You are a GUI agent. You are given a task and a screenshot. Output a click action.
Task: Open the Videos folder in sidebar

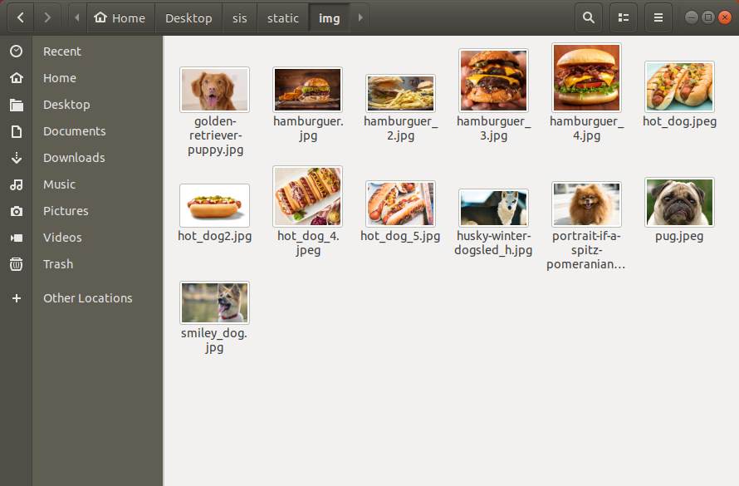coord(61,238)
